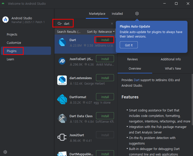Open the Reviews tab
Image resolution: width=193 pixels, height=156 pixels.
(x=132, y=59)
